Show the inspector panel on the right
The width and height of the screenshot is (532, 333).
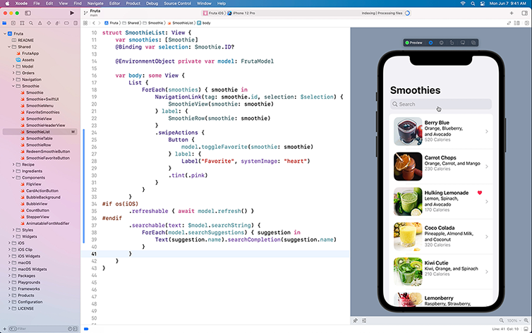pos(525,13)
